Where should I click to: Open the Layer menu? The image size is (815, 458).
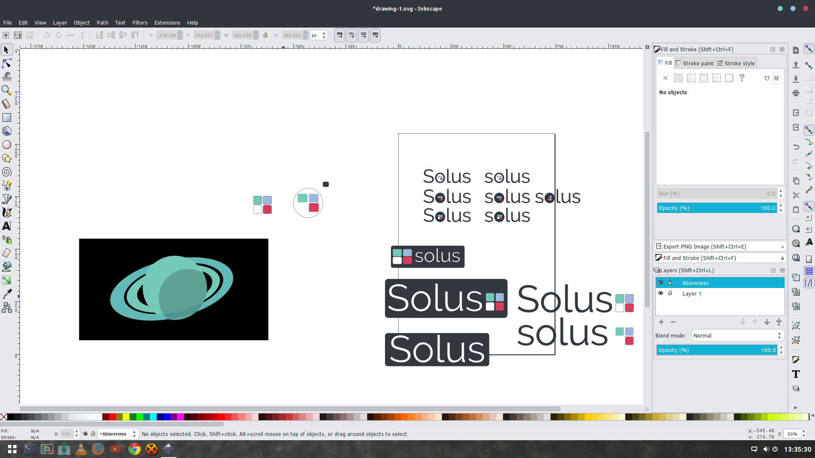[x=60, y=22]
